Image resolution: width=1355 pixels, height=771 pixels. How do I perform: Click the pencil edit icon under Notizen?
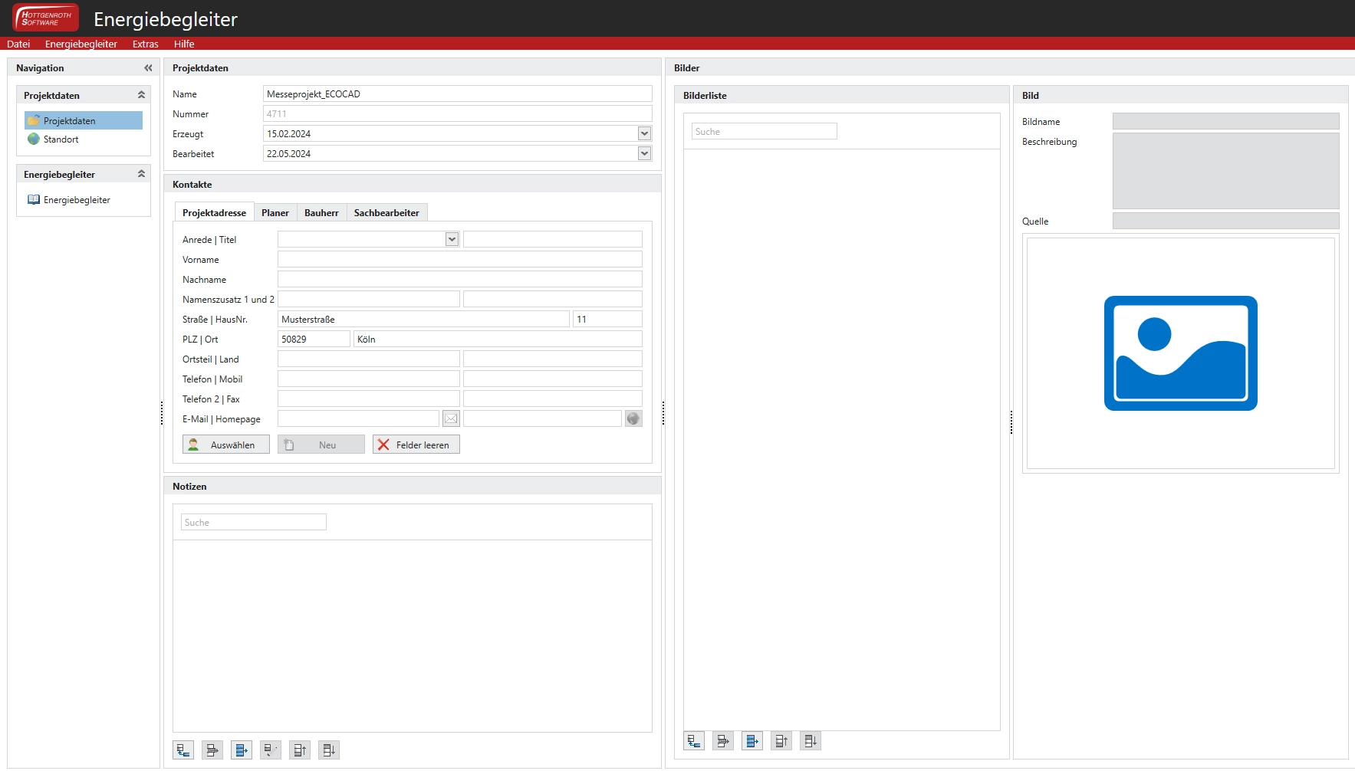point(271,750)
